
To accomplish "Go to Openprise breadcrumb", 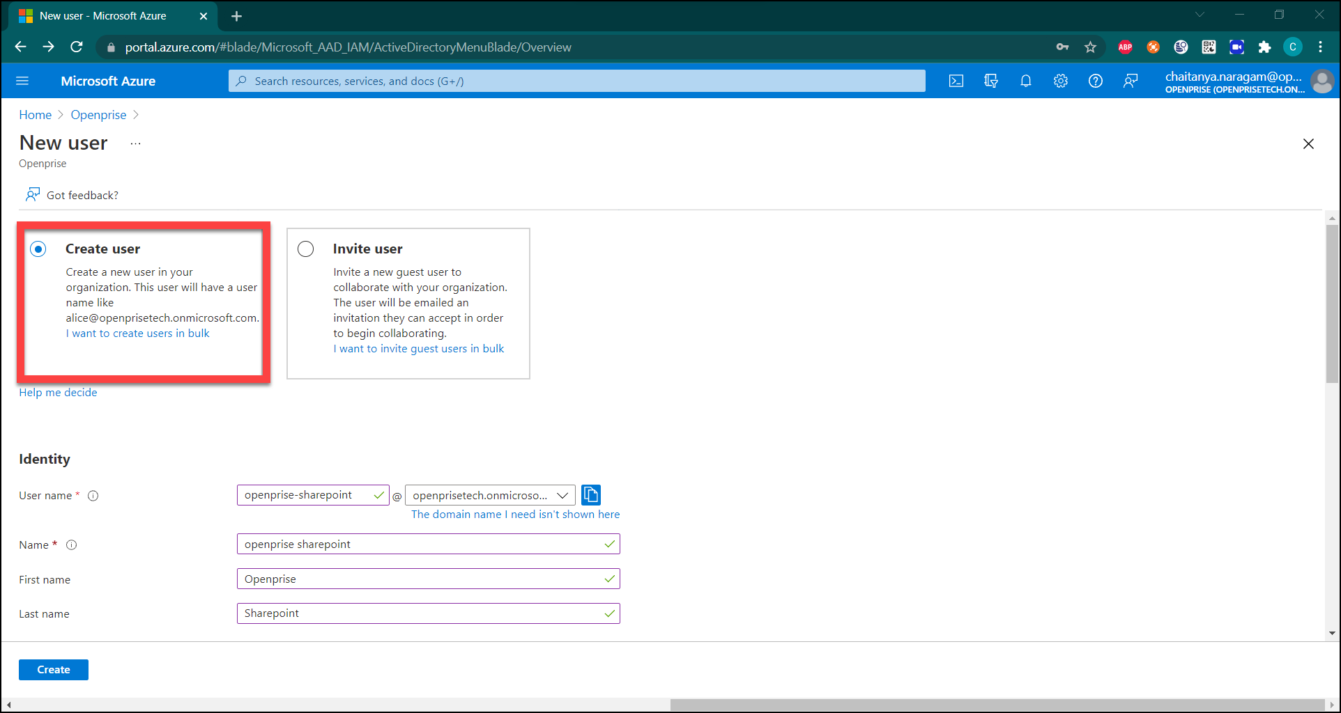I will 98,115.
